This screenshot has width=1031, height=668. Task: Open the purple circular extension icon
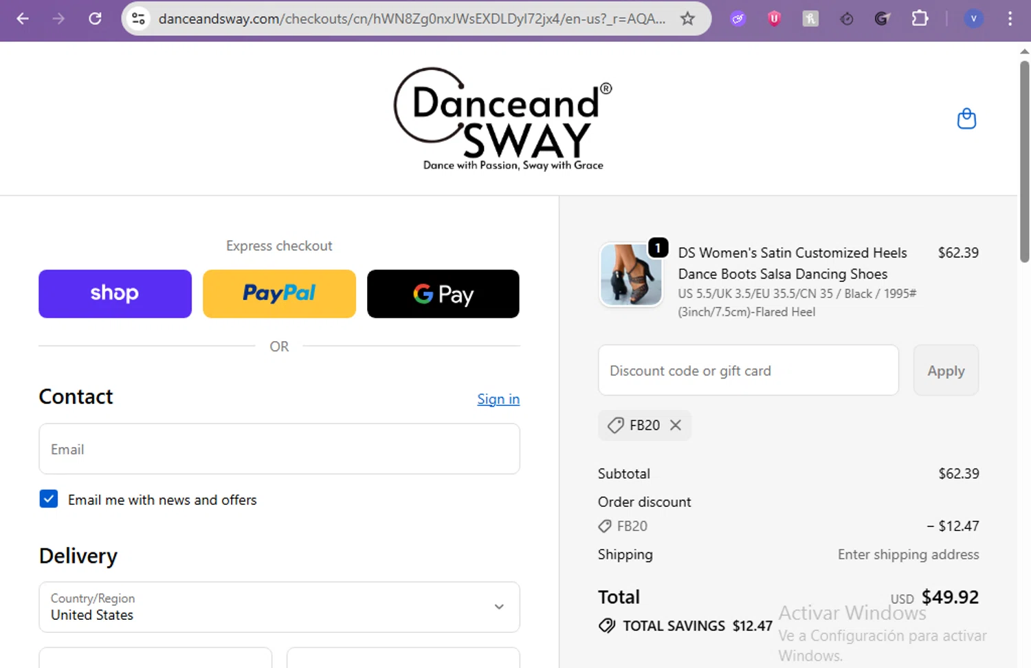pos(738,19)
